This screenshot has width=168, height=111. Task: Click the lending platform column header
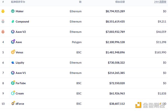(x=18, y=2)
